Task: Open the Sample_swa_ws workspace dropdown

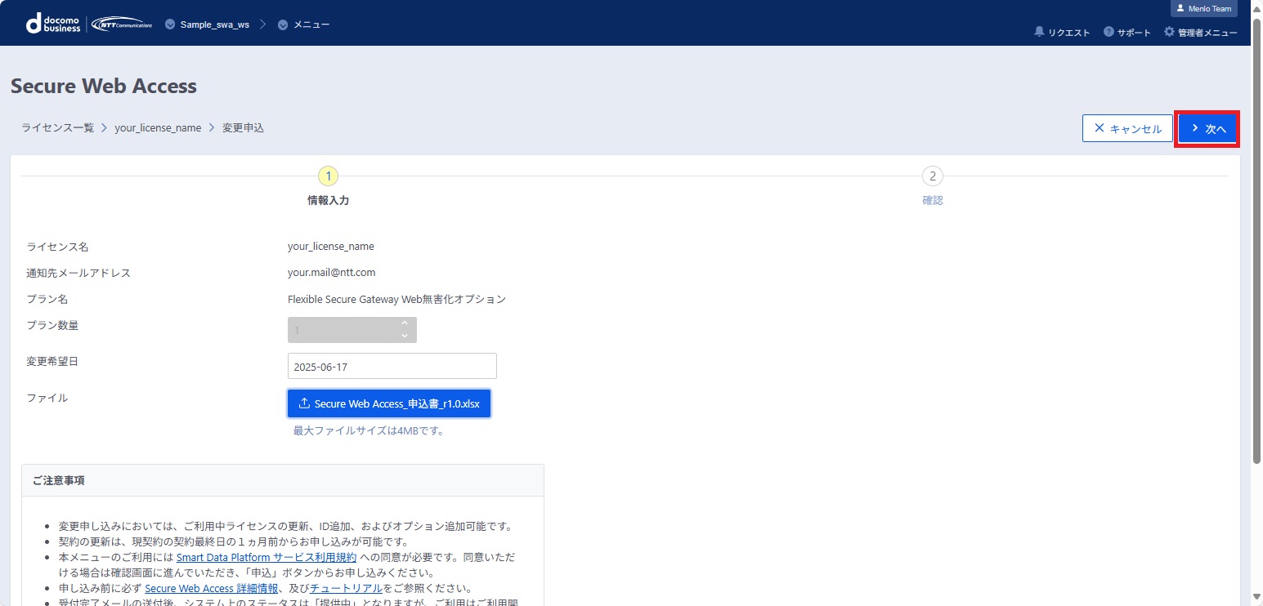Action: [x=207, y=25]
